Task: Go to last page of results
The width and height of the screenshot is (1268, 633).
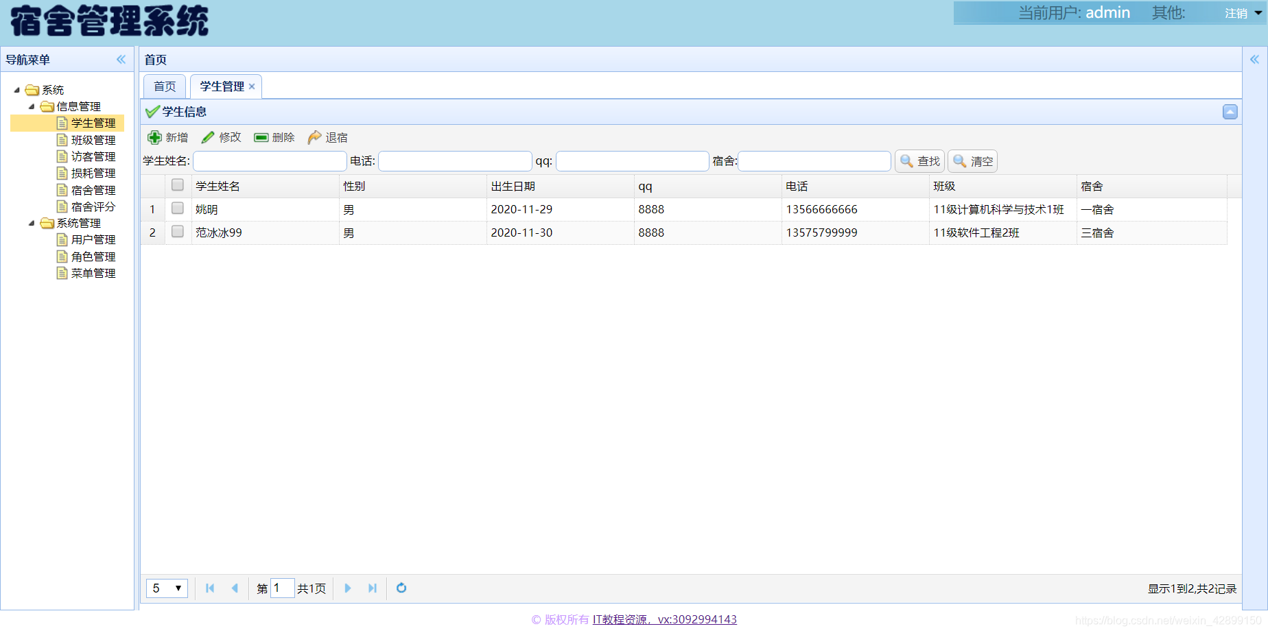Action: click(373, 588)
